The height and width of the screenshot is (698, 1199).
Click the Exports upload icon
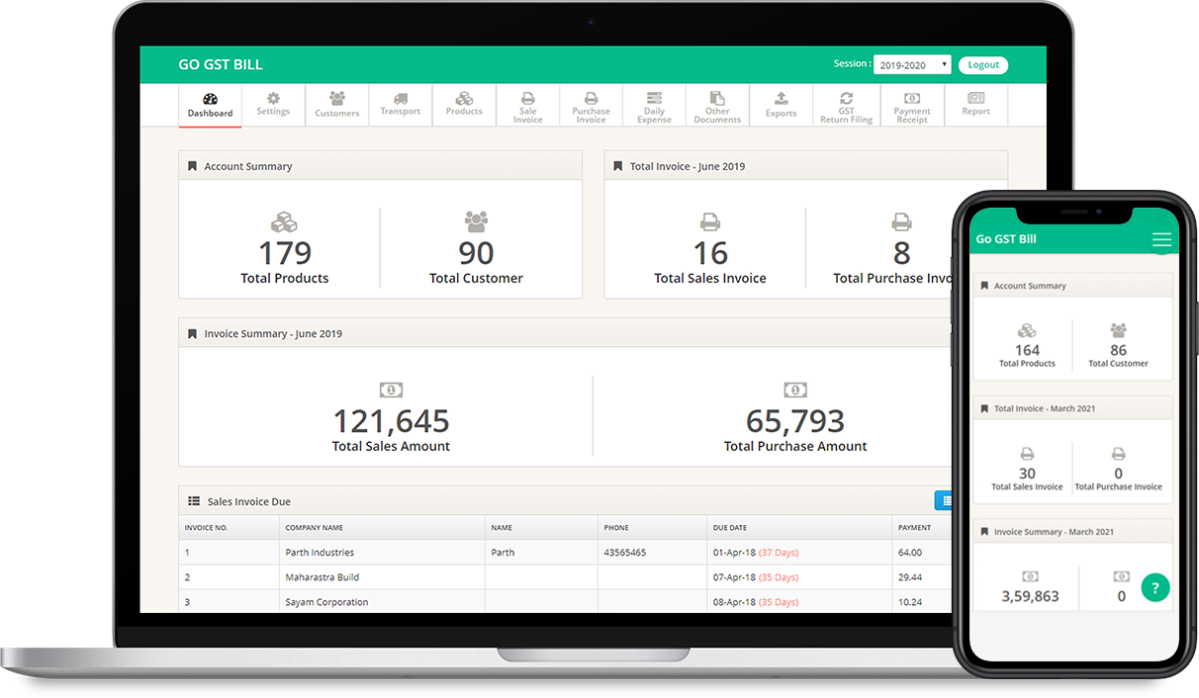(781, 105)
